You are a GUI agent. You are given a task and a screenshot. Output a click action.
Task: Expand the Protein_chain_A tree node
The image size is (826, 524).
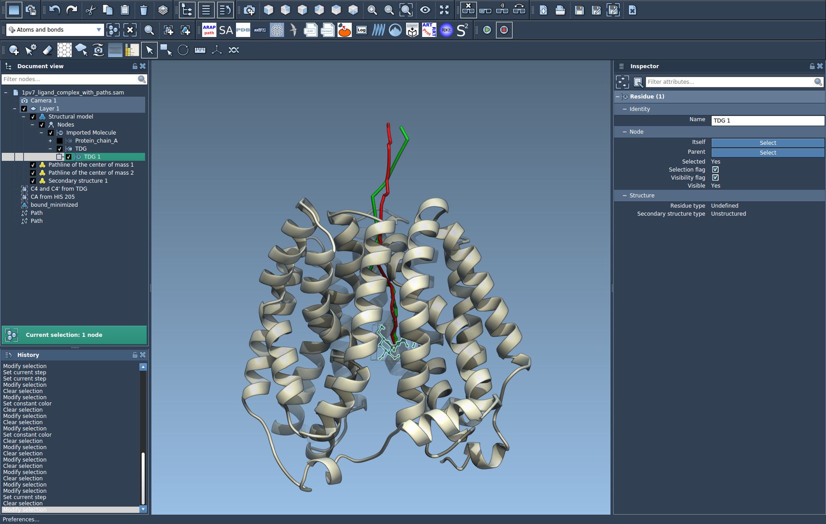pyautogui.click(x=50, y=141)
